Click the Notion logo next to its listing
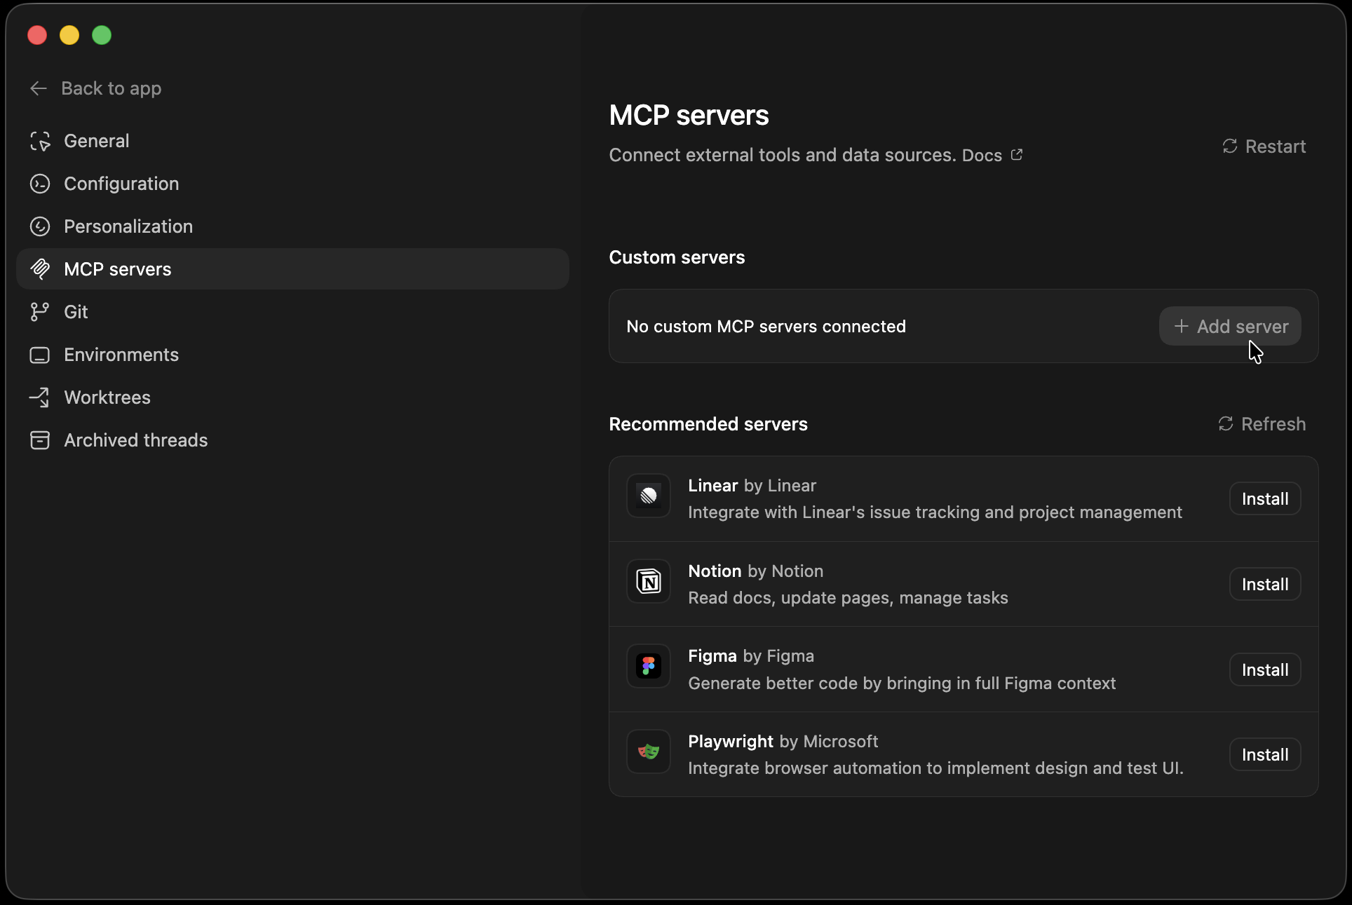Image resolution: width=1352 pixels, height=905 pixels. (x=648, y=581)
